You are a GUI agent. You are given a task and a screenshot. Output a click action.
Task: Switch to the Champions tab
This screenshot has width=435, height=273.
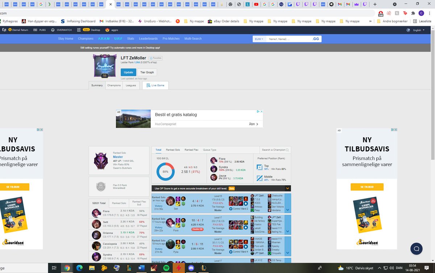tap(114, 85)
